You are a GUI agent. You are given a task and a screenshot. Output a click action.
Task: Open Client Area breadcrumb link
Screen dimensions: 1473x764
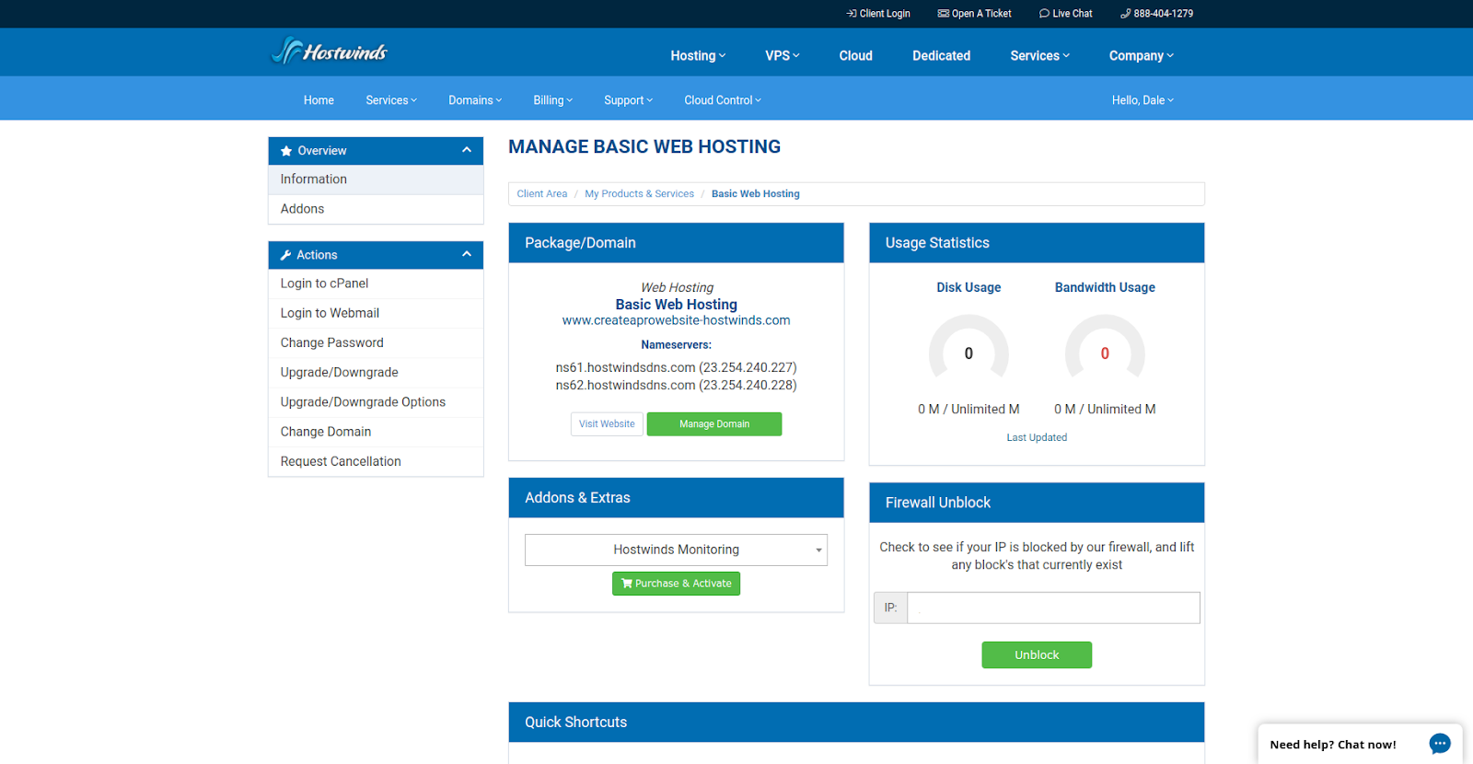(542, 194)
